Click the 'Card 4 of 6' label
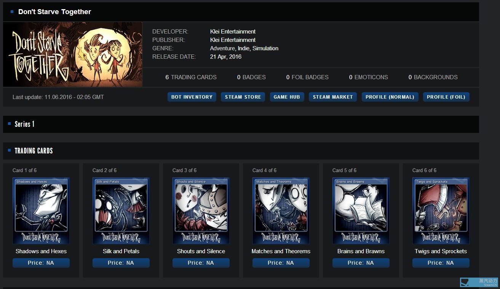Screen dimensions: 500x289 (x=265, y=170)
